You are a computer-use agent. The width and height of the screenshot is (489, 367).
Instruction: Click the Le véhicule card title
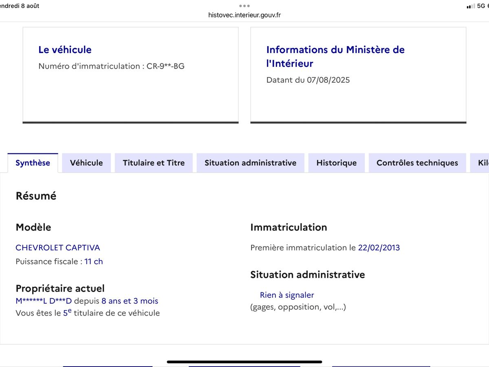65,50
